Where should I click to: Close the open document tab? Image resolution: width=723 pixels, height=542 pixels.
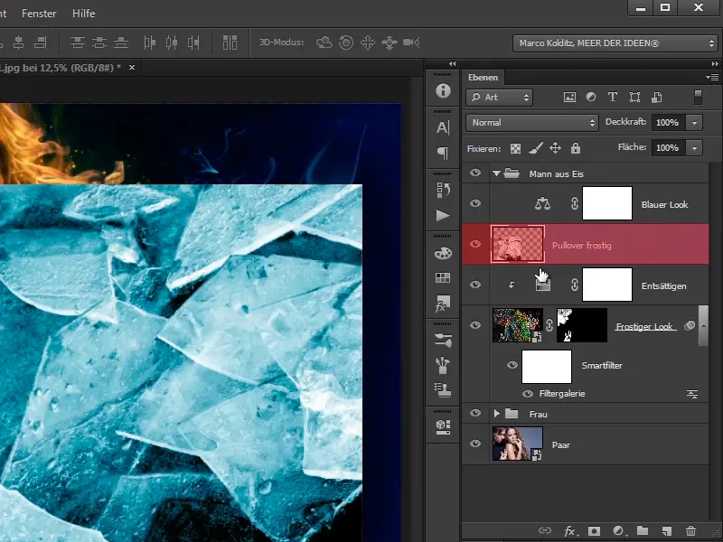(x=132, y=67)
